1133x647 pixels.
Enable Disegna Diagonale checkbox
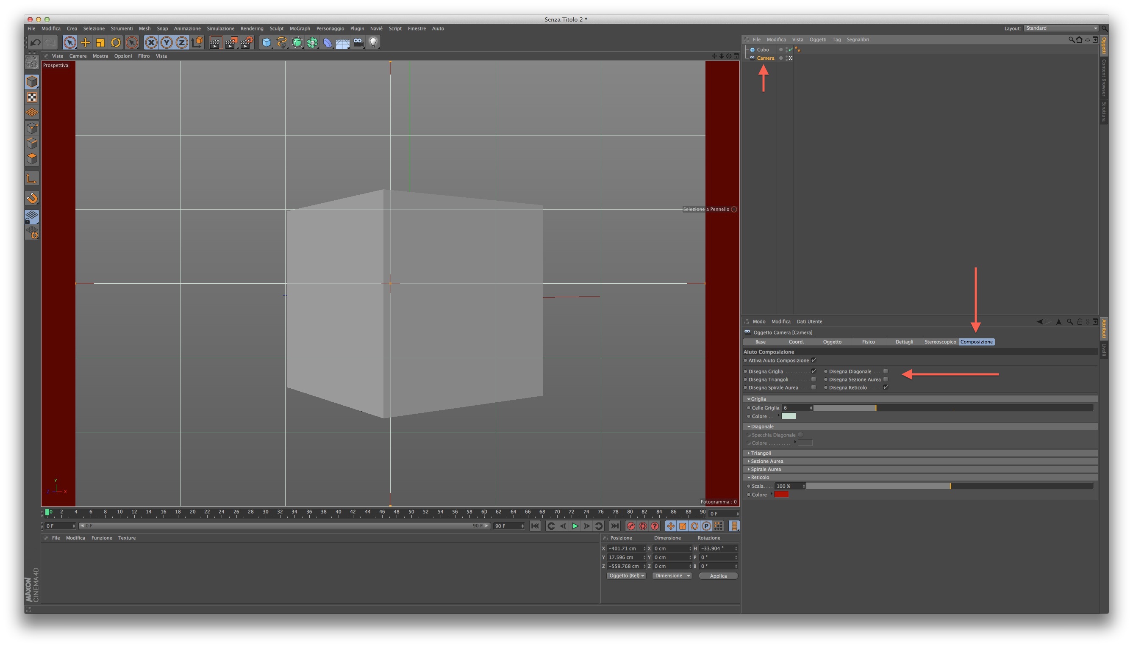(x=885, y=371)
